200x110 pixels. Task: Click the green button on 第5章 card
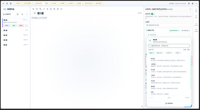[x=14, y=25]
